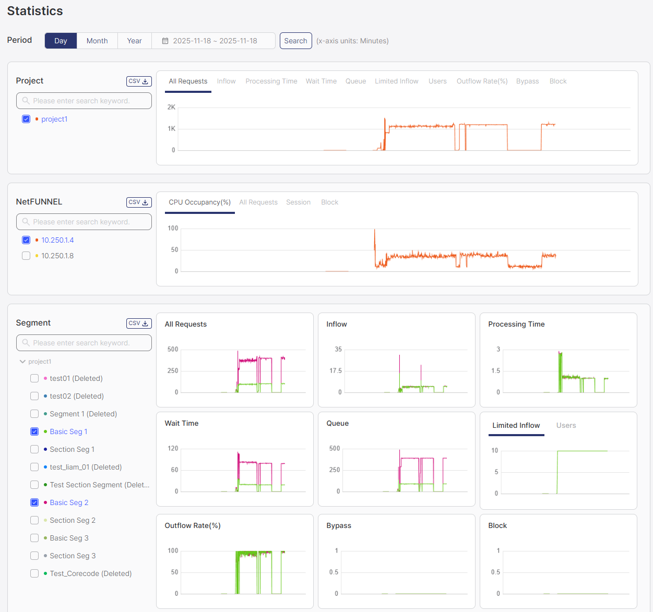
Task: Download Segment CSV file
Action: pos(139,323)
